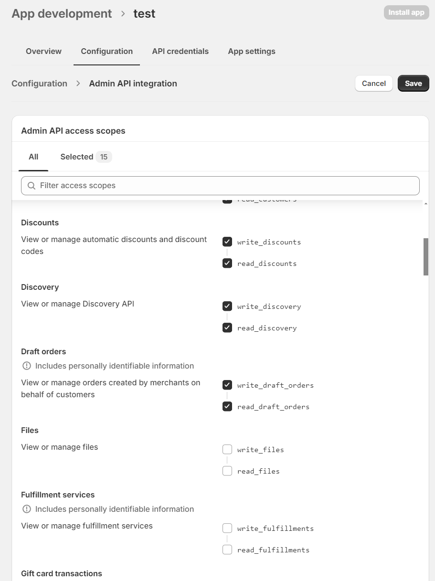The width and height of the screenshot is (435, 581).
Task: Open the App development breadcrumb link
Action: coord(62,14)
